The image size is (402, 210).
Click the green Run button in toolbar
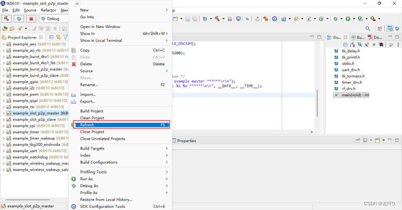pyautogui.click(x=348, y=19)
